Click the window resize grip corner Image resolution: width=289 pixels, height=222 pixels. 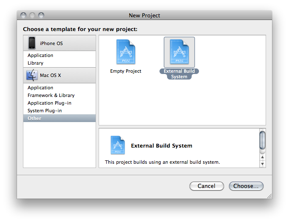click(x=269, y=196)
